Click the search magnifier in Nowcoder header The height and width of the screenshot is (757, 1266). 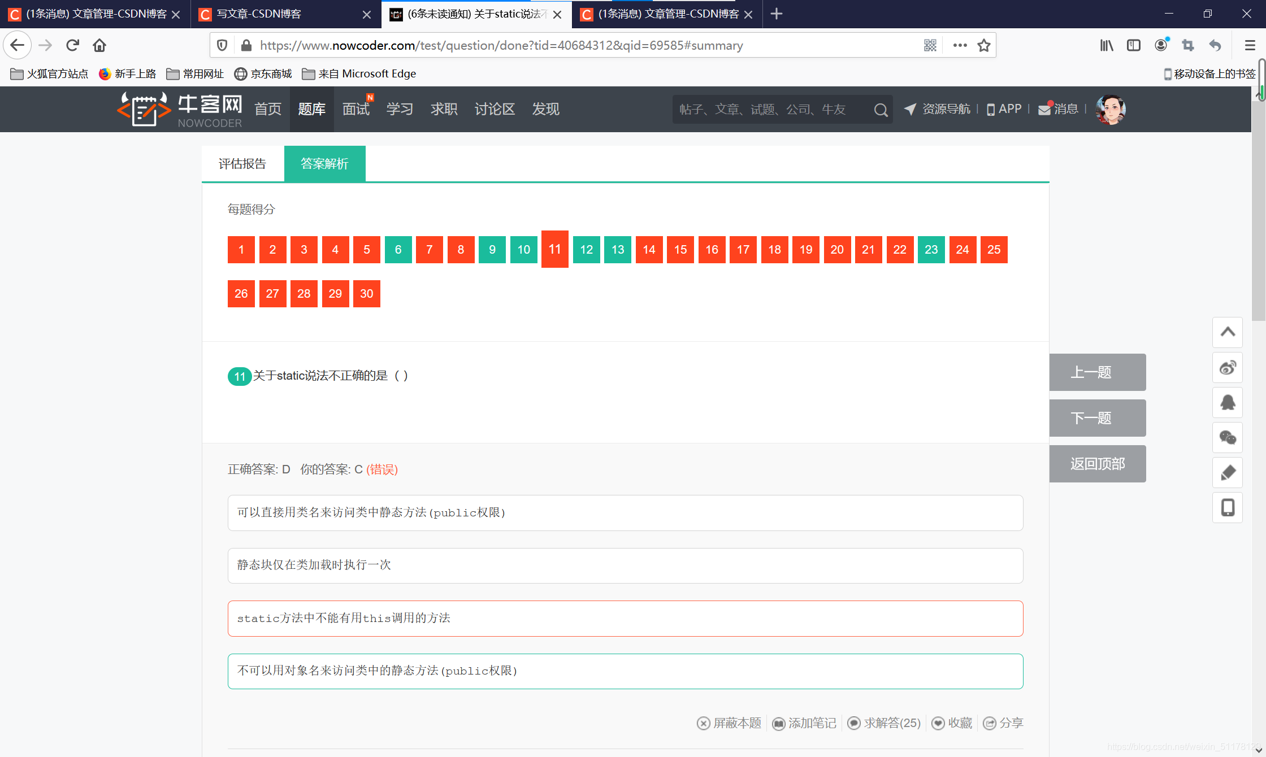click(881, 110)
